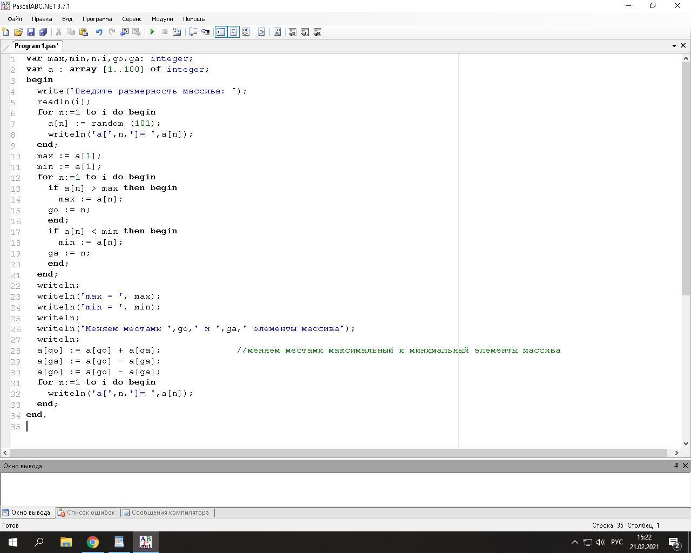Switch to Сообщения компилятора tab
The image size is (691, 553).
pos(170,512)
